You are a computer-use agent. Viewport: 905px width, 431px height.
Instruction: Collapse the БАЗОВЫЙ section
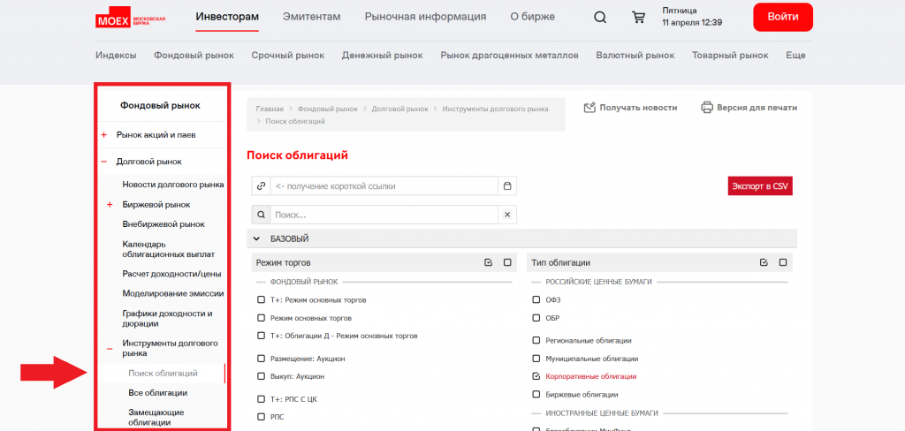256,238
